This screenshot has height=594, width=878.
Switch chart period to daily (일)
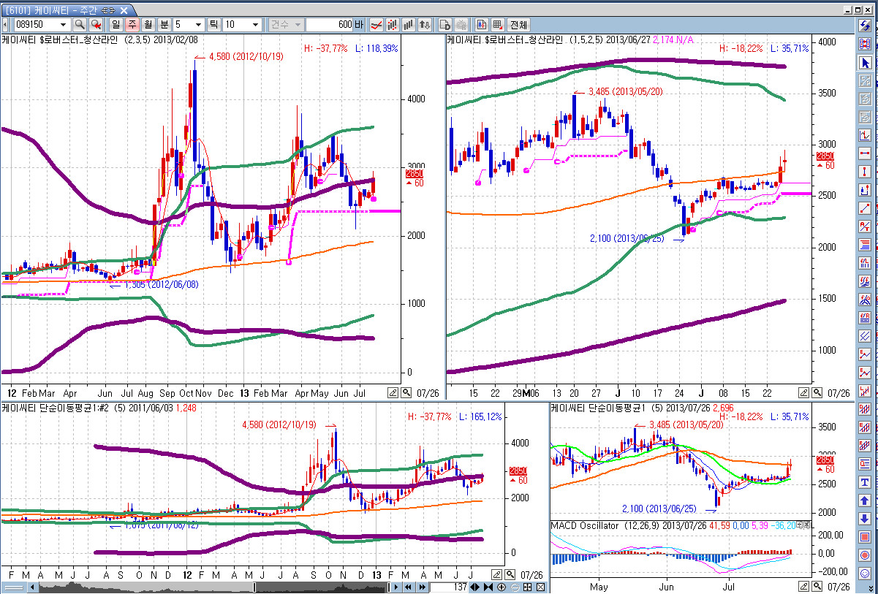pyautogui.click(x=116, y=24)
